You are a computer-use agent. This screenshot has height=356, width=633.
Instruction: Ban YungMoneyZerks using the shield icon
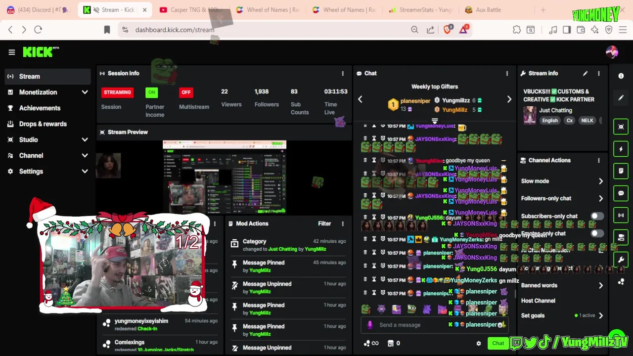pyautogui.click(x=383, y=239)
